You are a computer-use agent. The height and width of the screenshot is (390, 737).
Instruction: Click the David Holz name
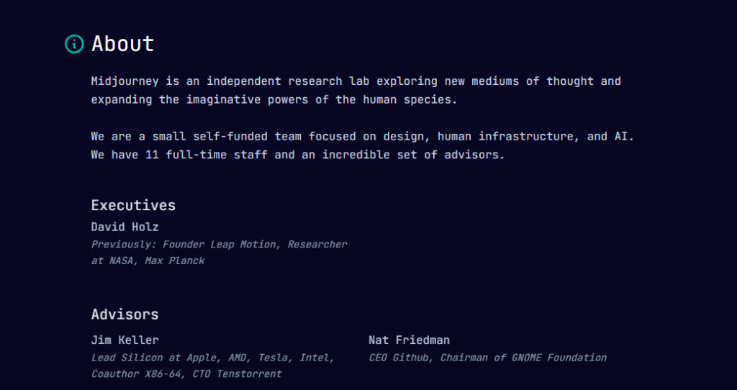125,227
